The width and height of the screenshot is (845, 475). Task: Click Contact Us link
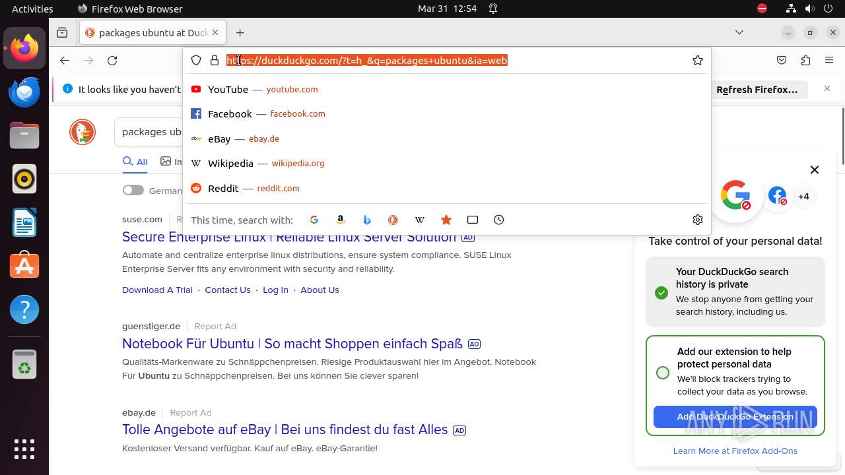(228, 290)
